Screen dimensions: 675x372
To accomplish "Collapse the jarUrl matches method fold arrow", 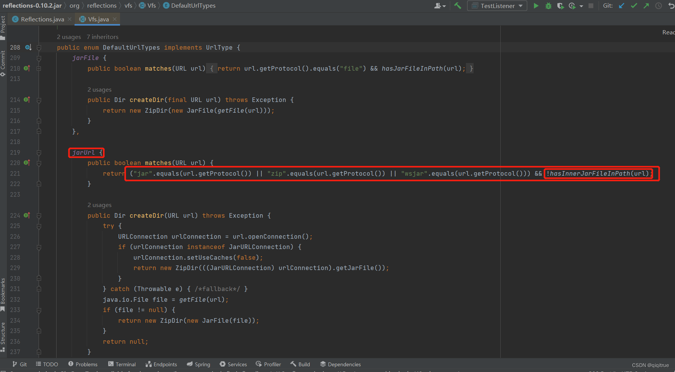I will [x=38, y=163].
